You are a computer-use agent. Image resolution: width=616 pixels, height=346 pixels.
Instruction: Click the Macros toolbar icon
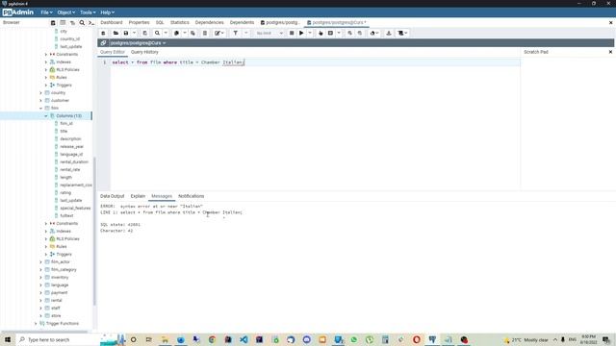(402, 33)
